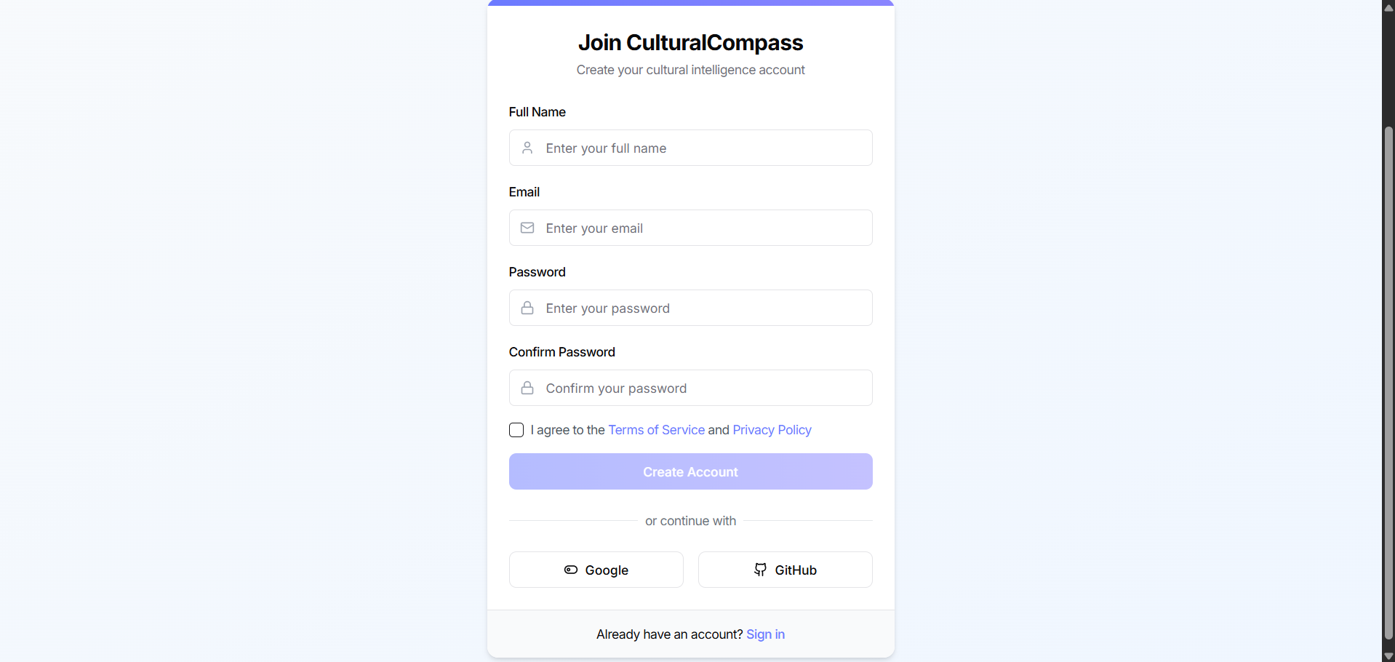The image size is (1395, 662).
Task: Click the Google logo icon
Action: pos(571,570)
